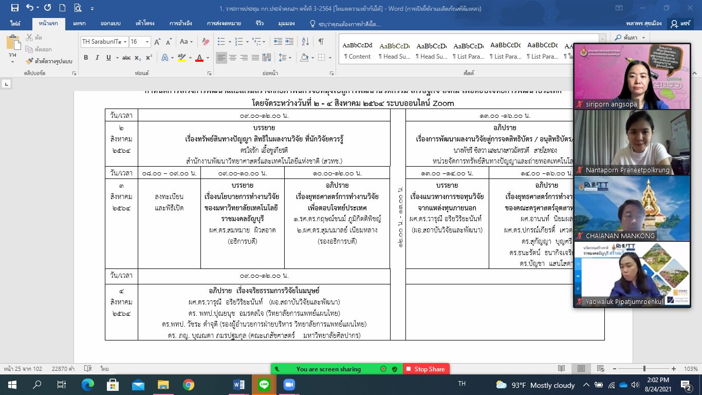The image size is (702, 395).
Task: Decrease paragraph indent
Action: coord(278,42)
